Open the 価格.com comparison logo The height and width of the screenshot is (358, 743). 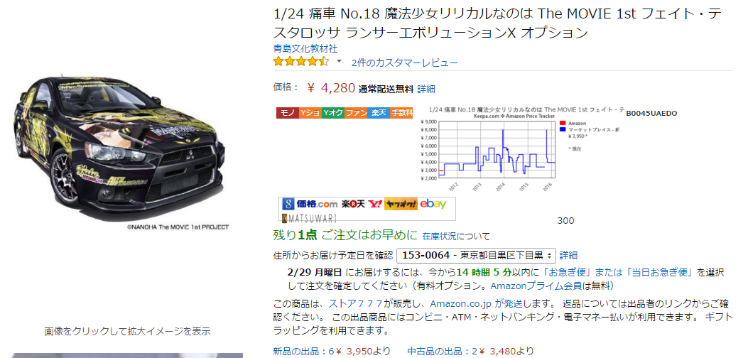(316, 204)
